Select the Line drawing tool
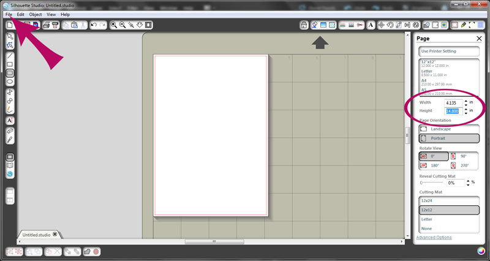The height and width of the screenshot is (261, 490). click(x=10, y=56)
